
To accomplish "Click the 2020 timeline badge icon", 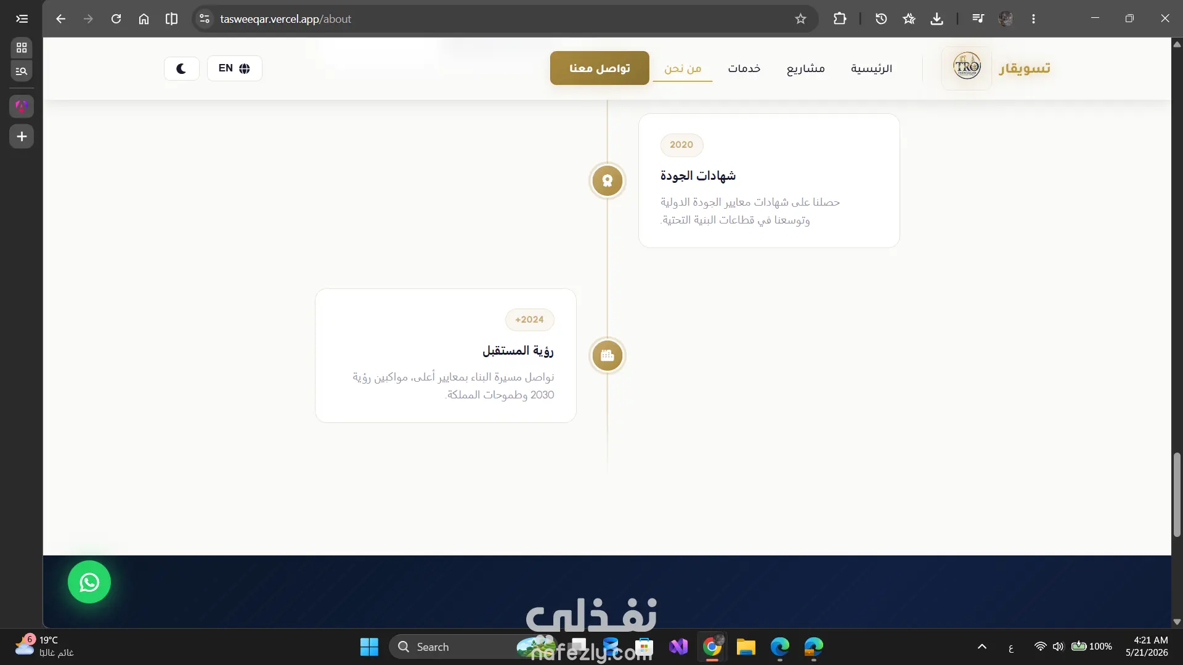I will click(x=608, y=180).
